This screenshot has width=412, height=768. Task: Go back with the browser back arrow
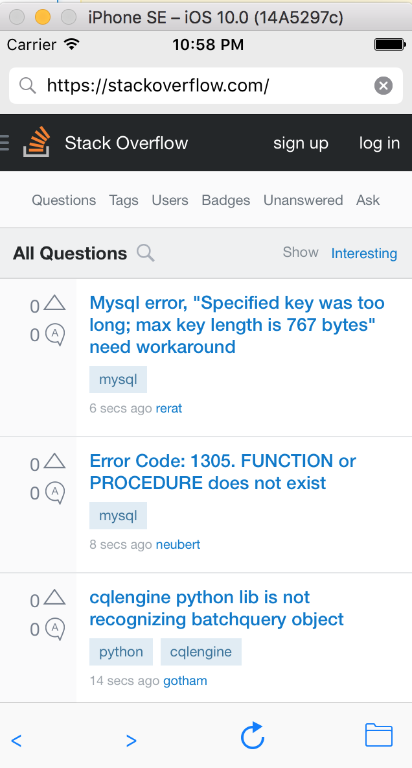[x=16, y=741]
